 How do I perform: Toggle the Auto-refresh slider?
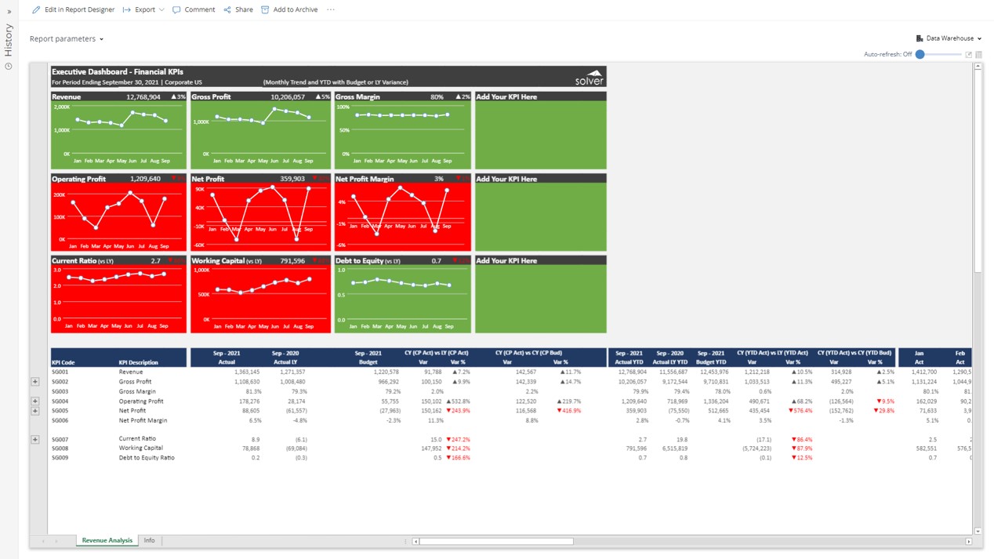coord(920,55)
